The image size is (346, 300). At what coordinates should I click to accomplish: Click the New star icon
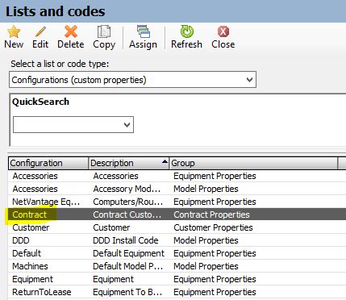click(x=14, y=31)
